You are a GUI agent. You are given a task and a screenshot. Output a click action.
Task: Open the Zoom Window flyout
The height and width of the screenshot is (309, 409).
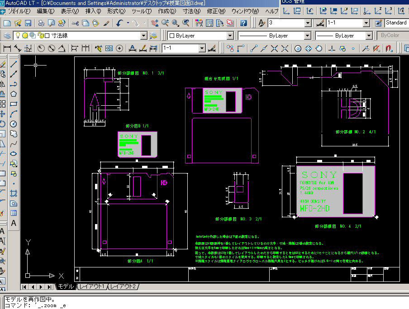tap(175, 23)
